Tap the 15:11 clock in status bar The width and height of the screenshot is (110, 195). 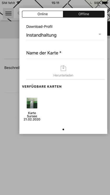coord(55,3)
